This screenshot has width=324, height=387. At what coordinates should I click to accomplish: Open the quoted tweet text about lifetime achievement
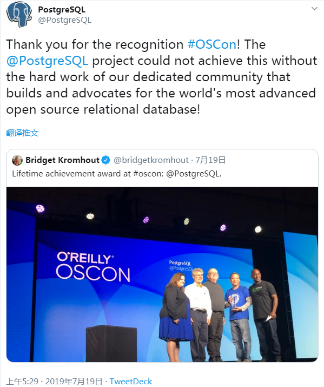coord(117,174)
